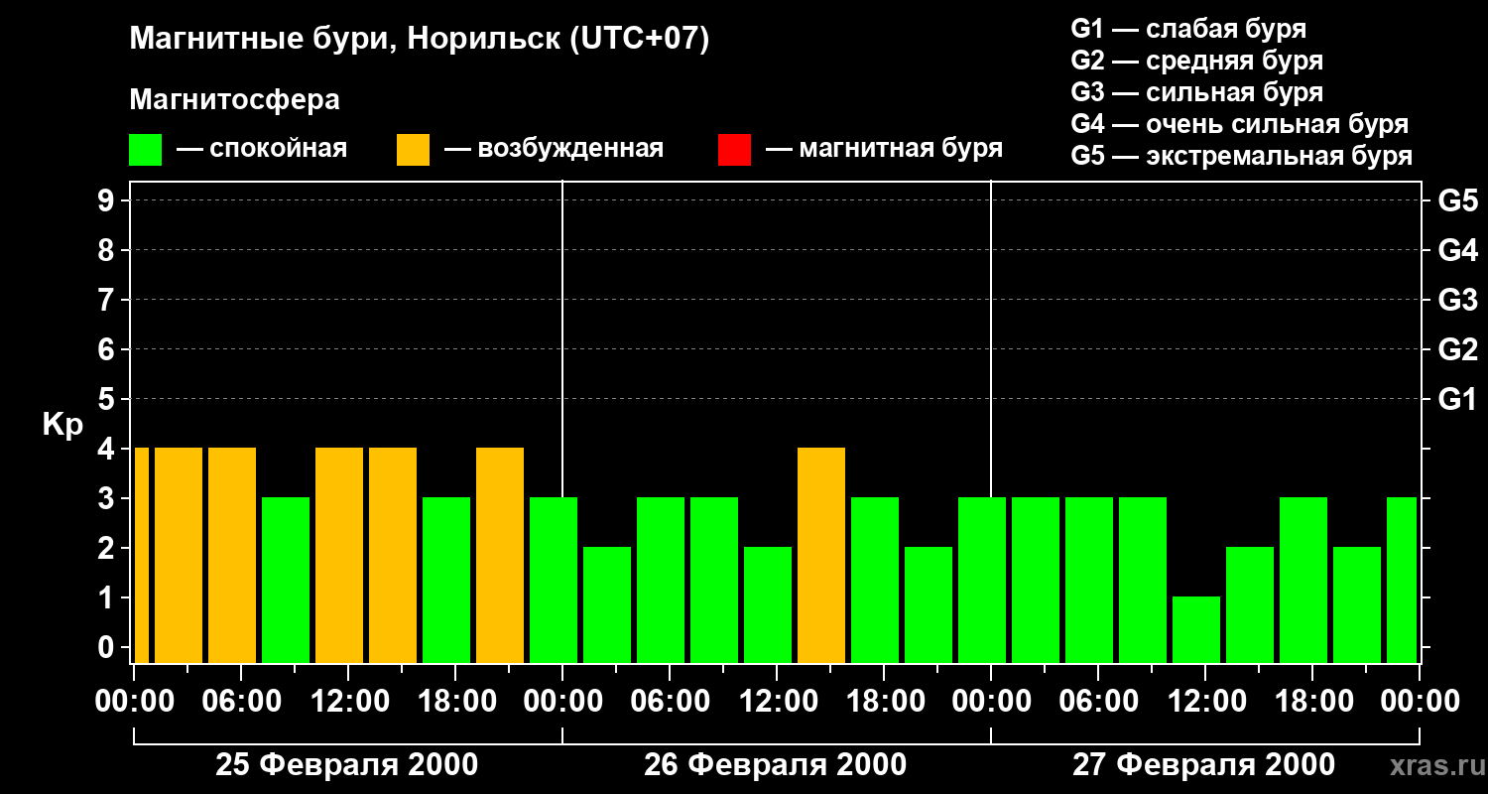This screenshot has height=794, width=1488.
Task: Click the '12:00' time label under 26 February
Action: pos(777,702)
